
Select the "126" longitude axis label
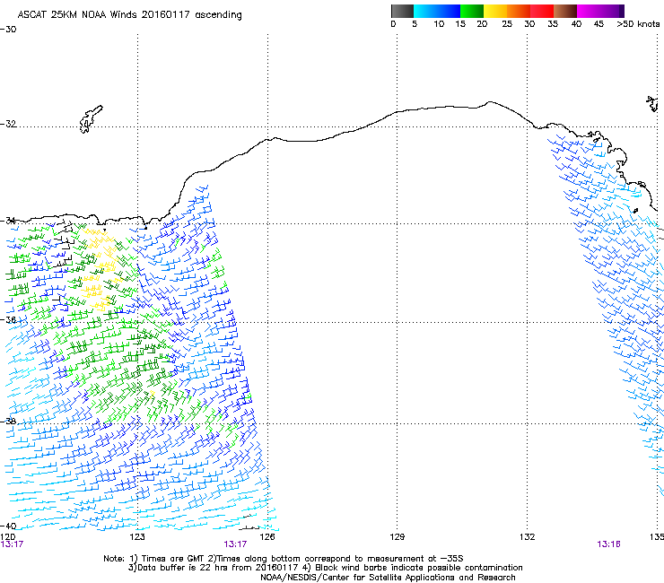[267, 537]
